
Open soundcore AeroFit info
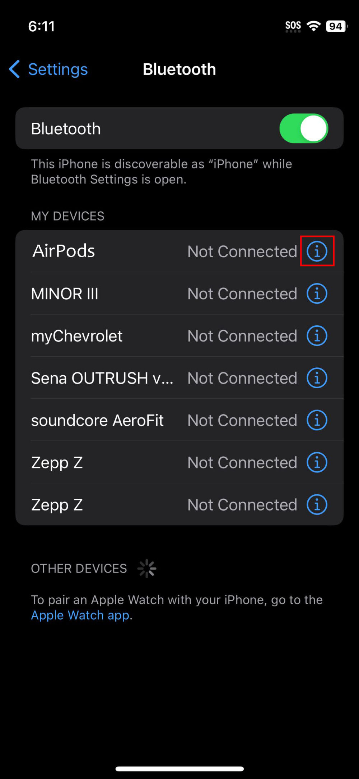[x=317, y=420]
